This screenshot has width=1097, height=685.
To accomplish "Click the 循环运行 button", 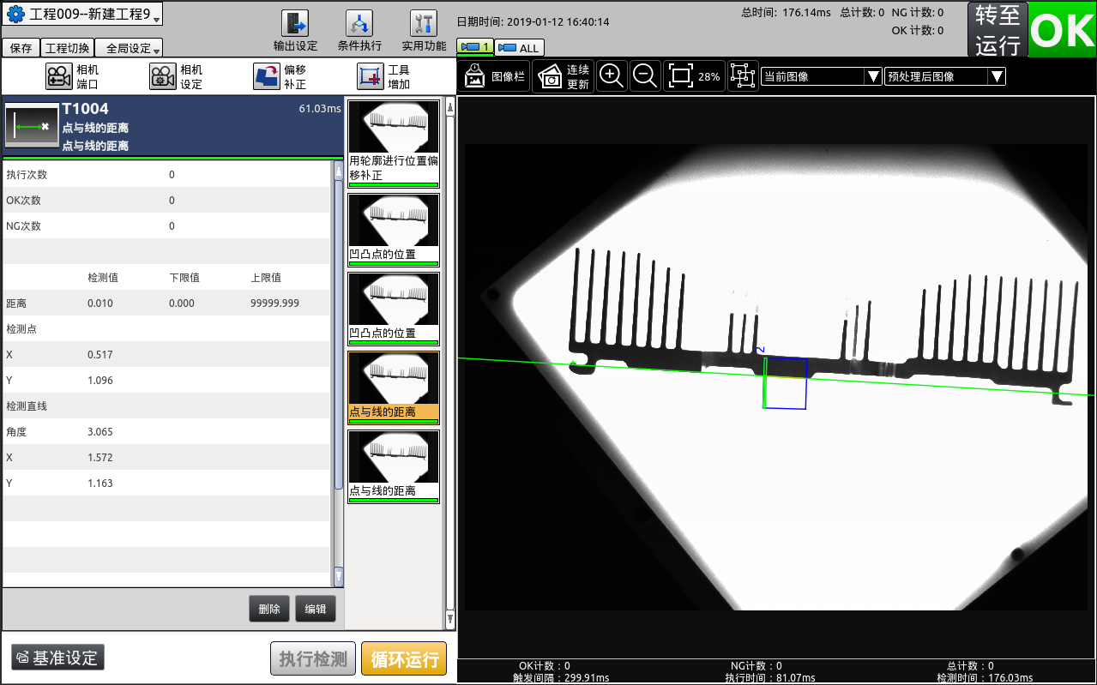I will tap(404, 659).
